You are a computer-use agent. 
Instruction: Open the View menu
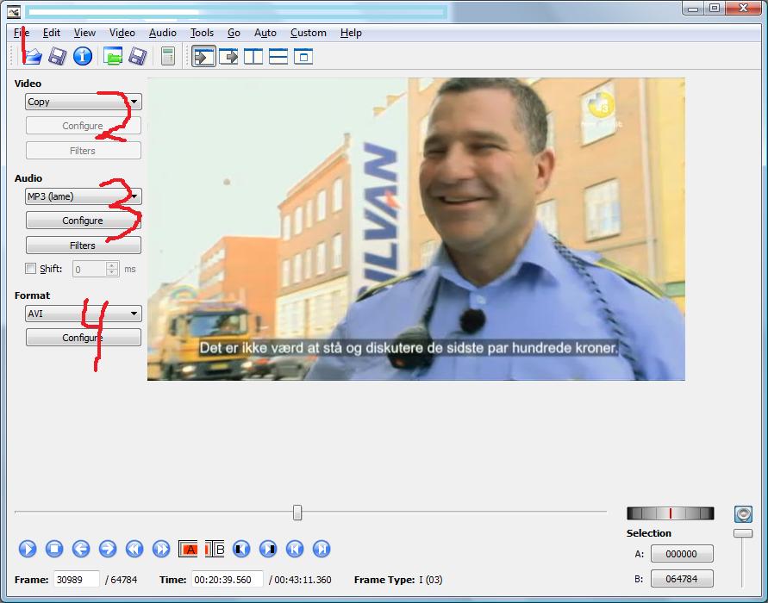pyautogui.click(x=84, y=33)
